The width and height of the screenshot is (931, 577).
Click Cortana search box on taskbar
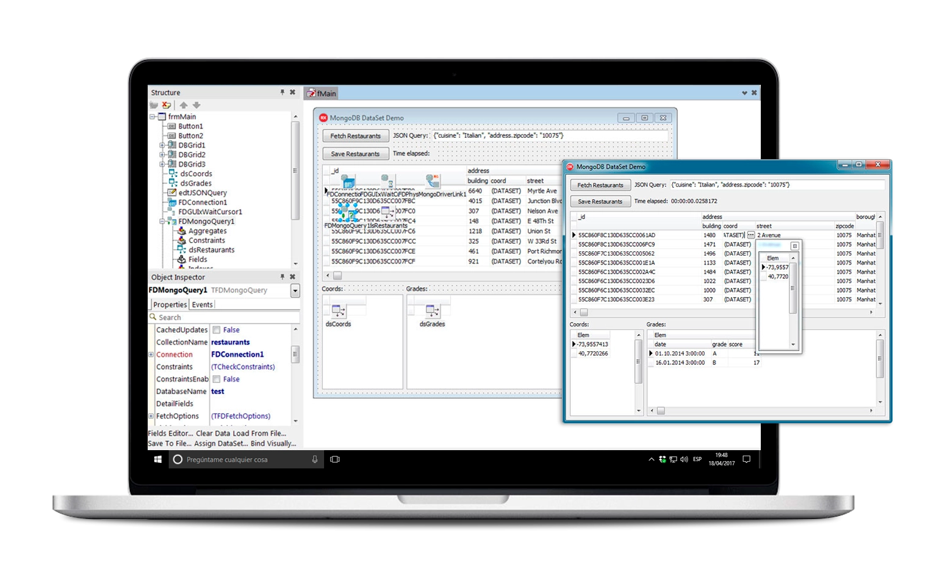coord(246,459)
